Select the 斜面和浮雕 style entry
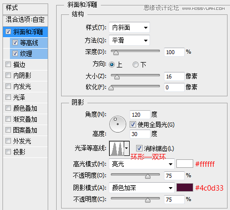 tap(25, 32)
